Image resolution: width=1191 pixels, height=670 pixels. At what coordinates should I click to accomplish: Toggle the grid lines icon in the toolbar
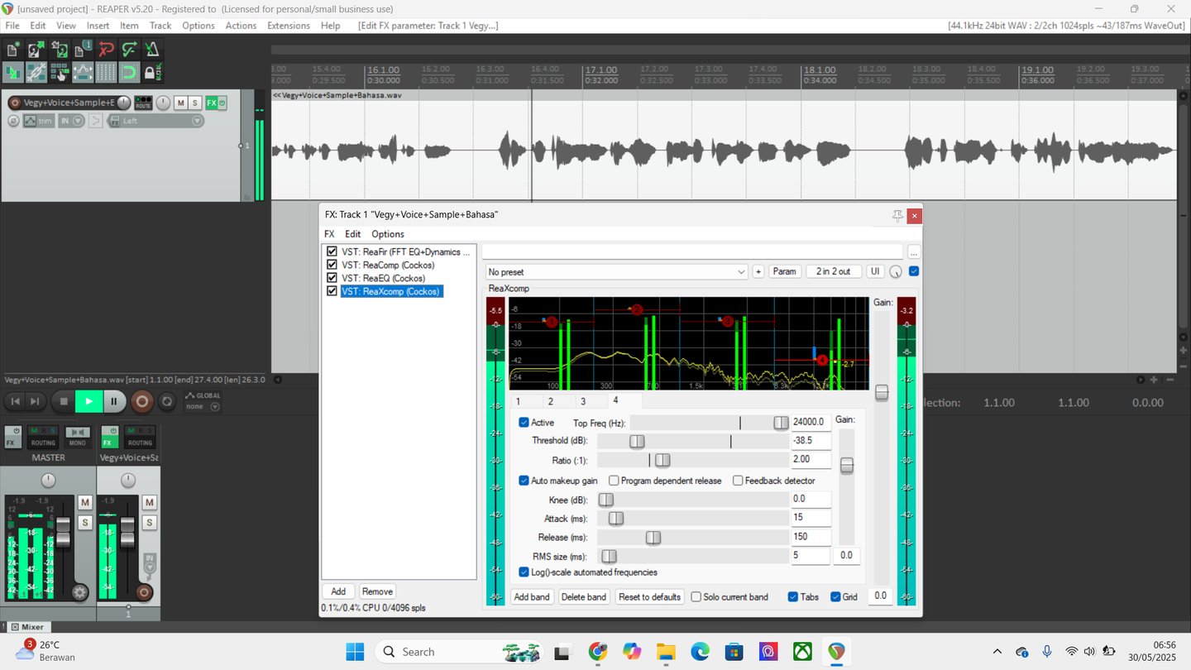click(x=106, y=73)
